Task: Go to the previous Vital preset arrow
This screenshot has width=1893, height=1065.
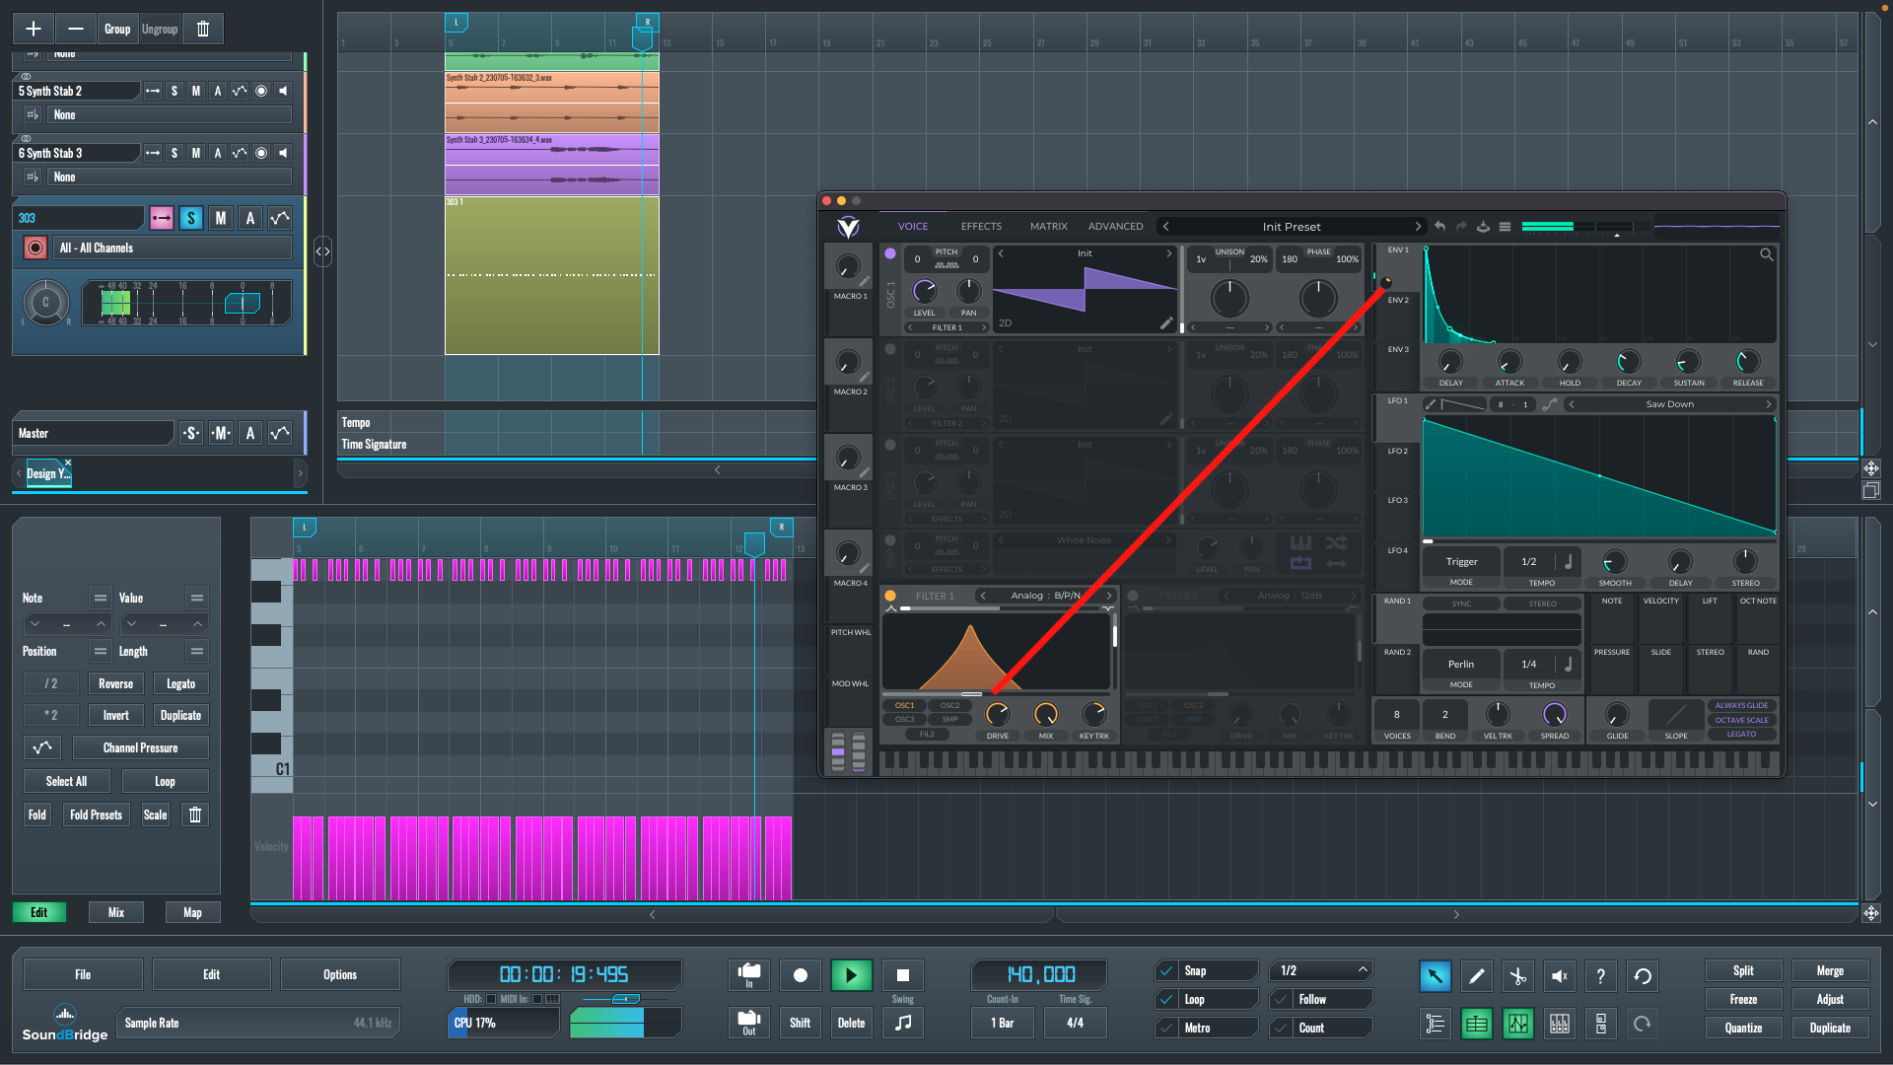Action: point(1166,227)
